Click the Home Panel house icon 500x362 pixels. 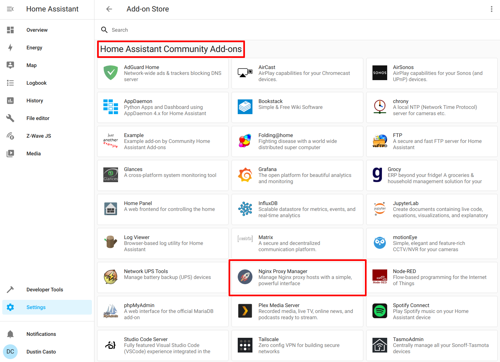(111, 209)
